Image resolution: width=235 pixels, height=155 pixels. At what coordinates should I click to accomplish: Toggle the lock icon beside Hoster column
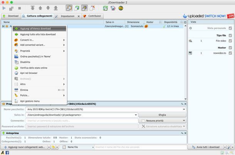coord(160,22)
